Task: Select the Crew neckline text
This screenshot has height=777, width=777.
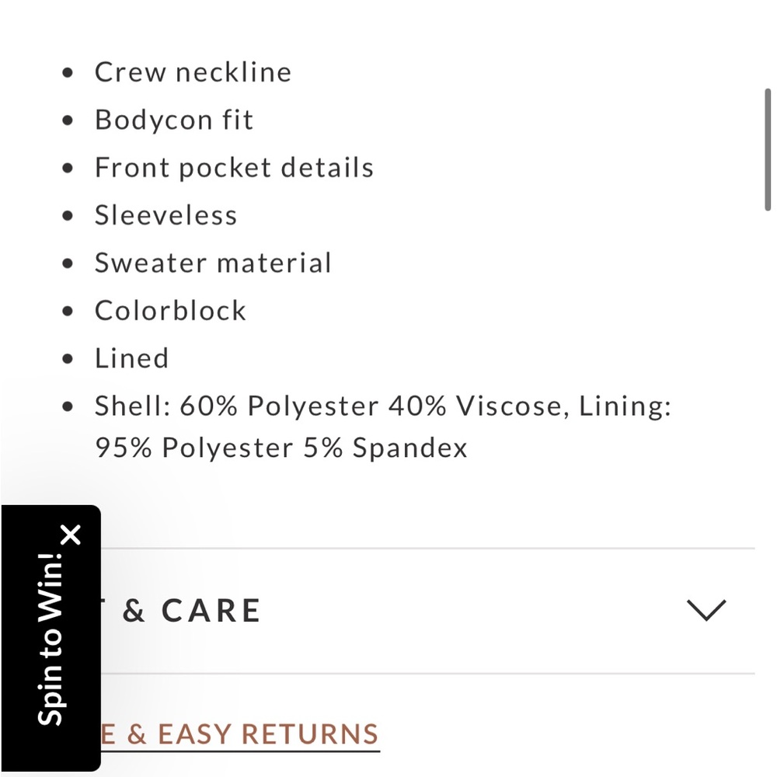Action: pos(193,72)
